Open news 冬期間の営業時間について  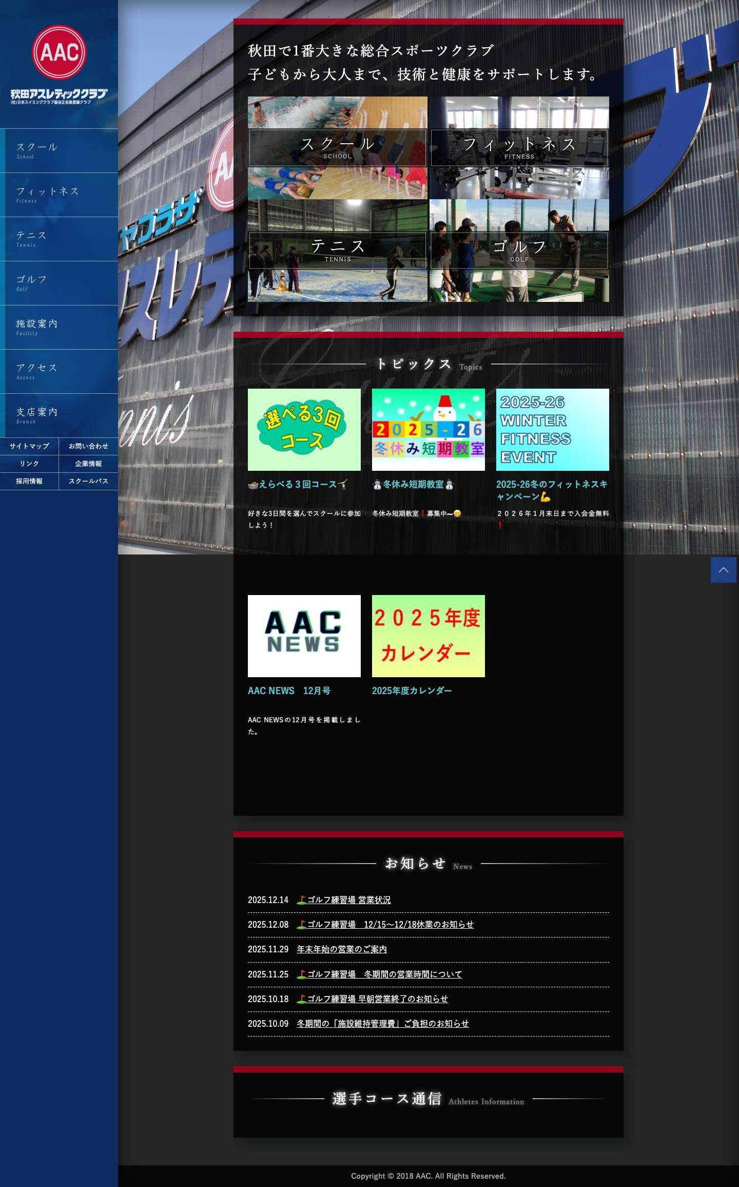click(x=379, y=974)
